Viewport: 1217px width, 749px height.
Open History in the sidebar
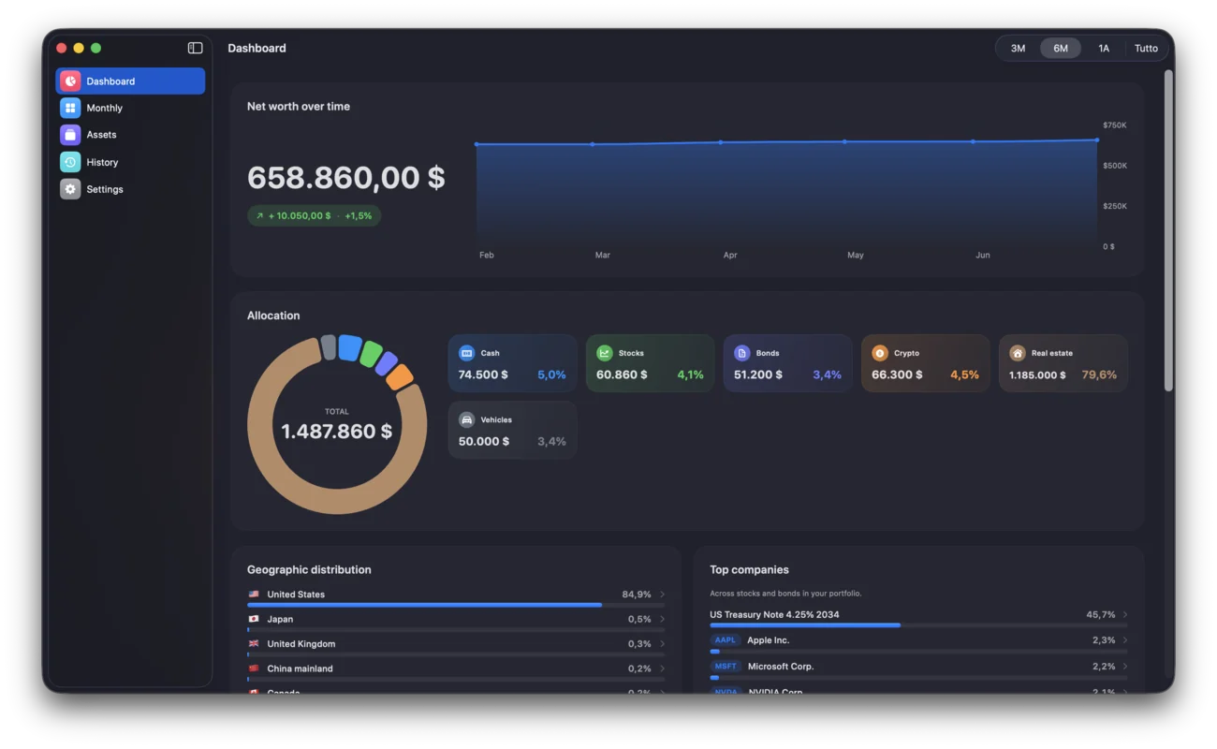pyautogui.click(x=130, y=162)
